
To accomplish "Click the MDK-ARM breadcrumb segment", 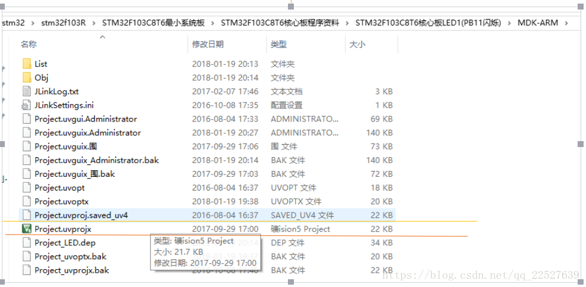I will pos(538,23).
